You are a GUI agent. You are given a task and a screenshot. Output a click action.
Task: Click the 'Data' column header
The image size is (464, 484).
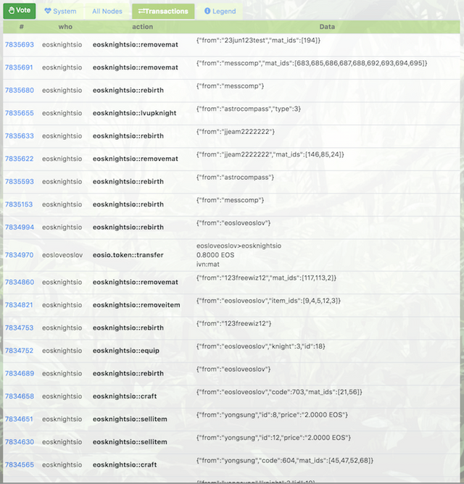(327, 27)
